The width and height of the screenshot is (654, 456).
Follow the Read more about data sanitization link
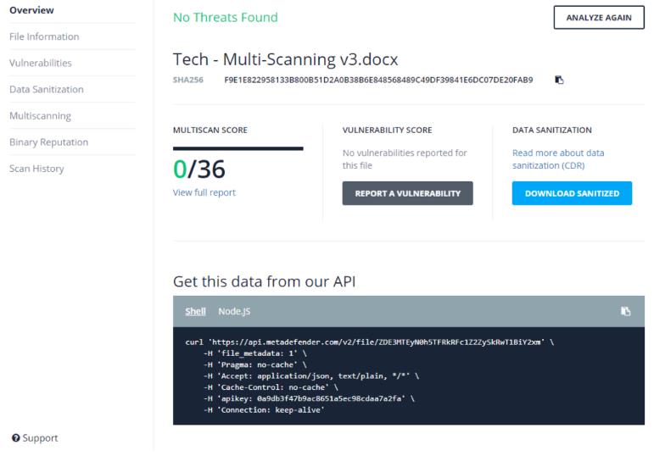[x=558, y=159]
